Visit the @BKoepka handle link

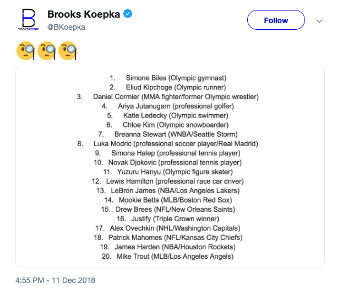tap(66, 27)
